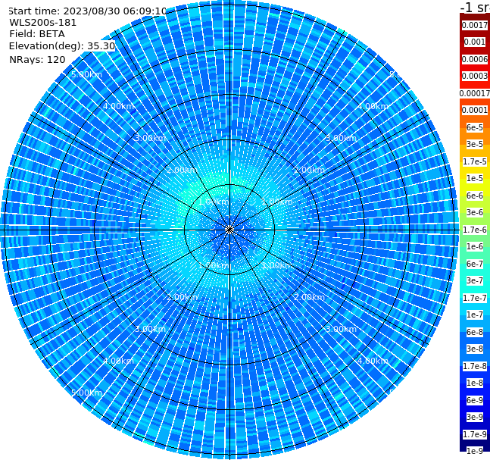Image resolution: width=490 pixels, height=460 pixels.
Task: Select the 6e-9 colorbar label
Action: [475, 400]
